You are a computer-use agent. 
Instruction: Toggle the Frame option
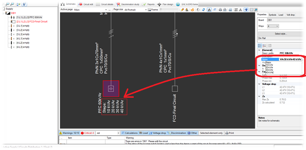point(153,10)
